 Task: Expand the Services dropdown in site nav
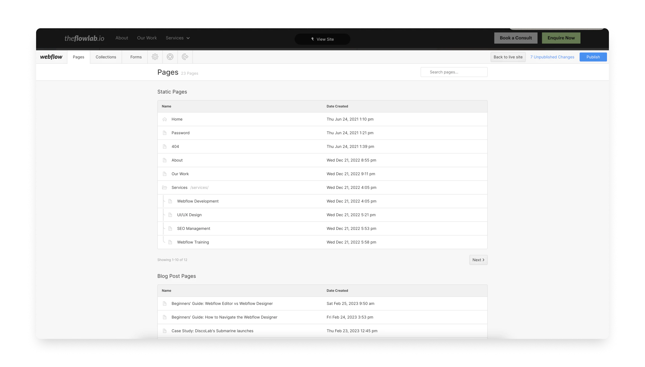pos(178,38)
